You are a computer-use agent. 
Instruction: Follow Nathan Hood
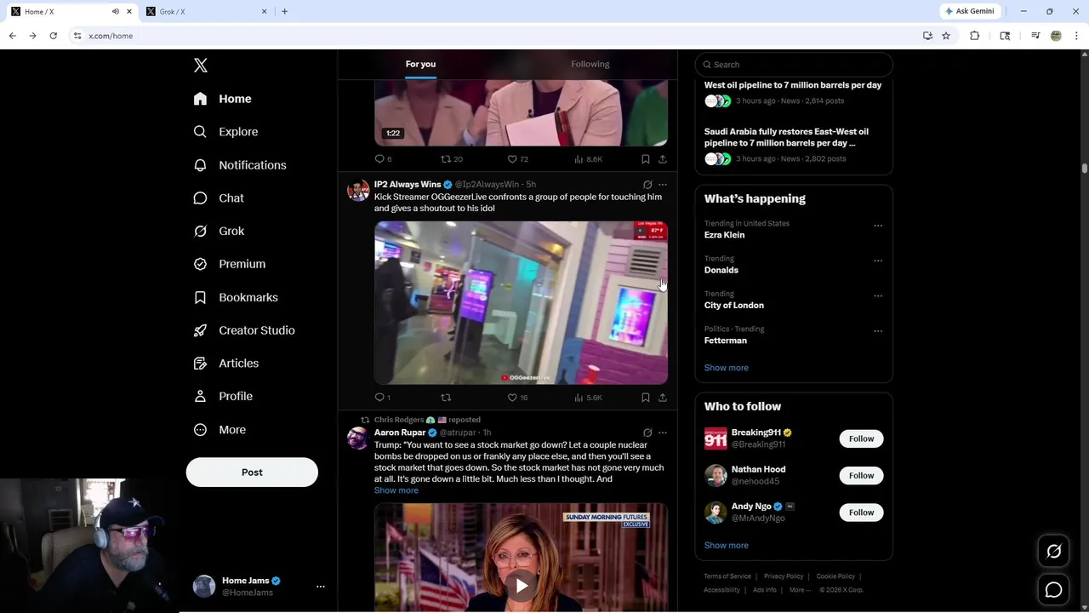(x=861, y=475)
